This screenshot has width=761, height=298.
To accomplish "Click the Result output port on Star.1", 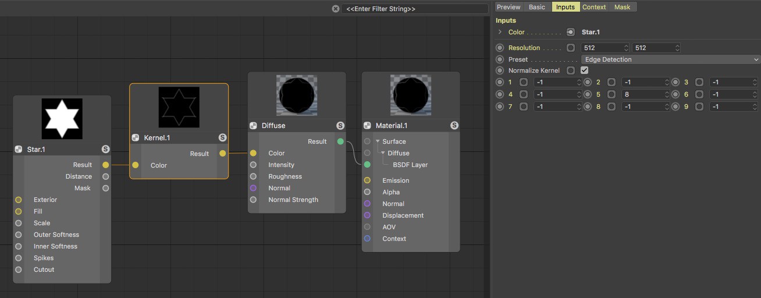I will [x=105, y=165].
